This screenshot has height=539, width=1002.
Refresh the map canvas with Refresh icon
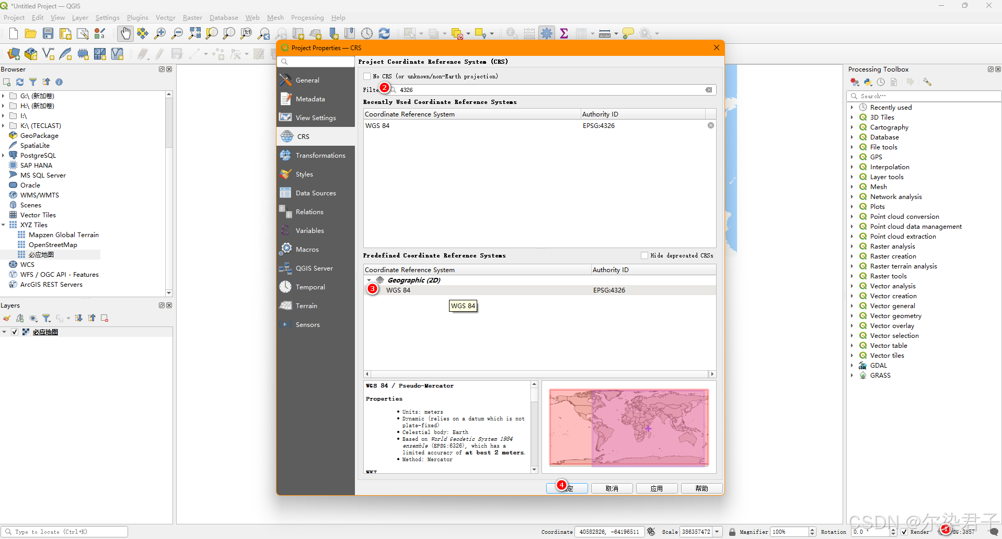pos(384,33)
